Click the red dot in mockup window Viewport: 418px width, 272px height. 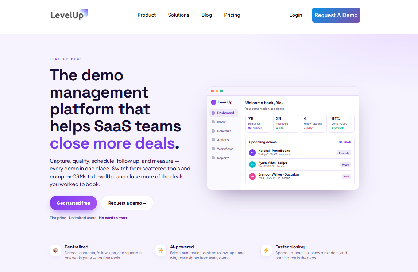pos(212,91)
